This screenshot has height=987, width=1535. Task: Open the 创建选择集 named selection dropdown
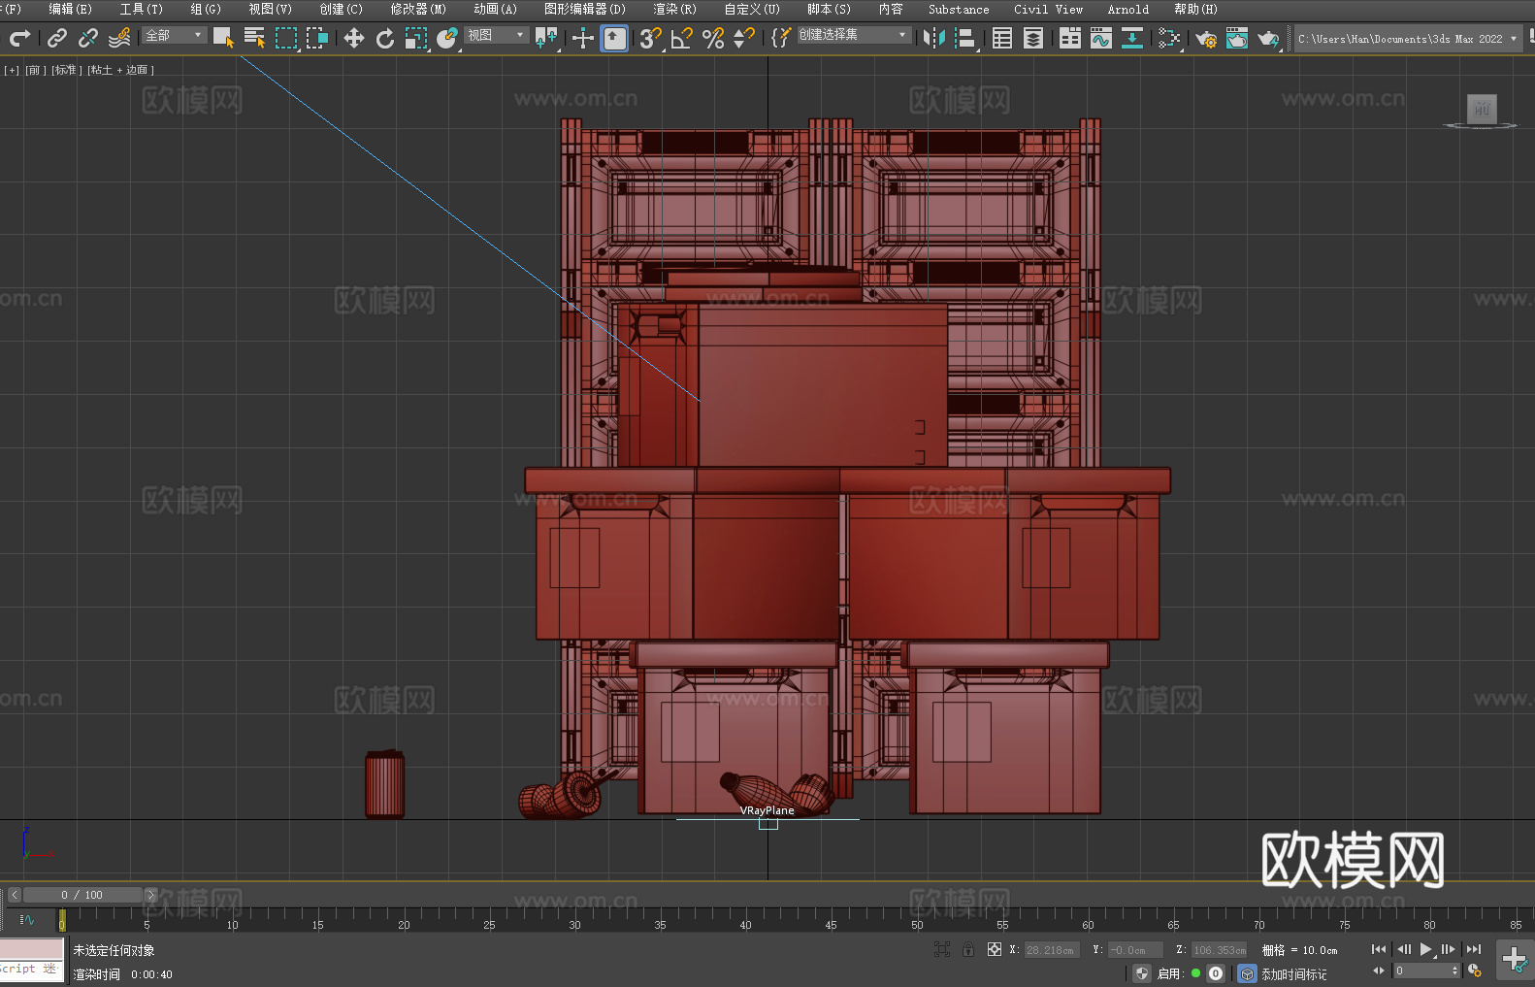[853, 35]
